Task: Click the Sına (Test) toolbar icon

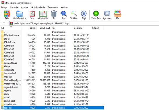Action: click(32, 14)
